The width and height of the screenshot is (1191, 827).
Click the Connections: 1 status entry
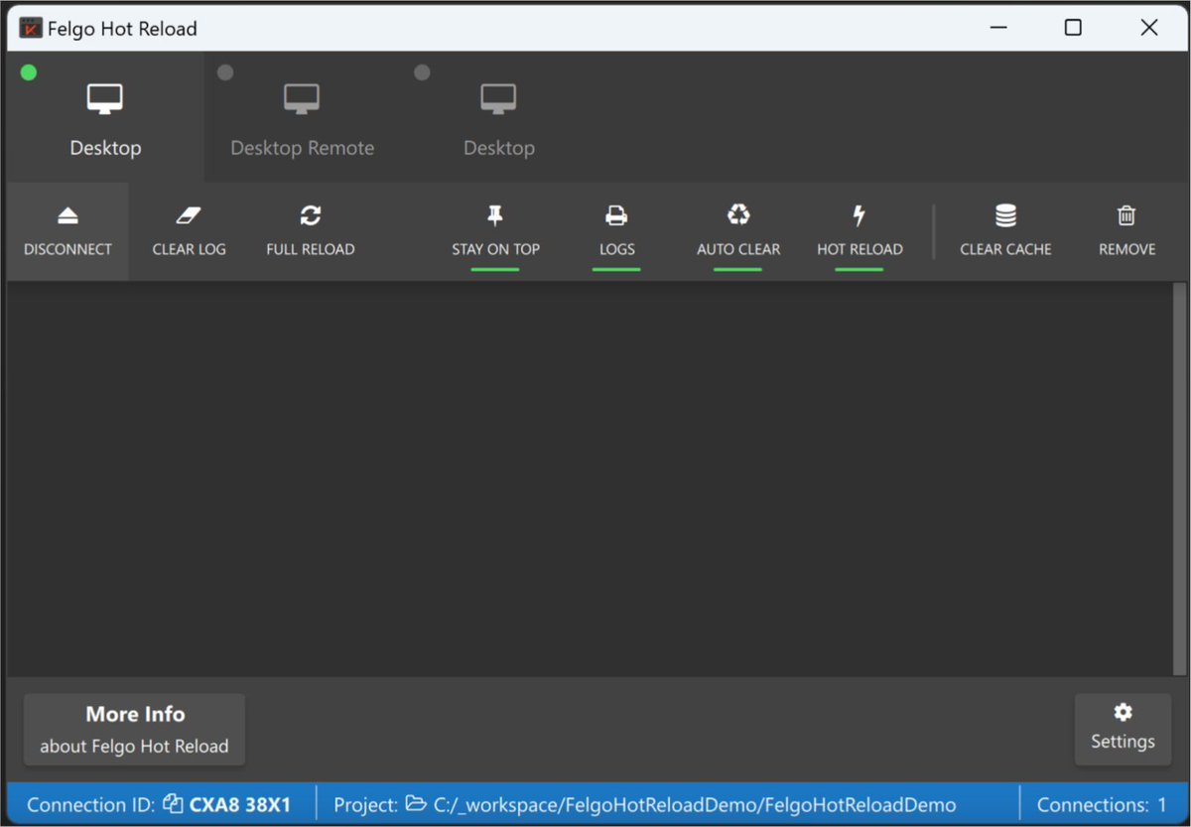point(1102,805)
